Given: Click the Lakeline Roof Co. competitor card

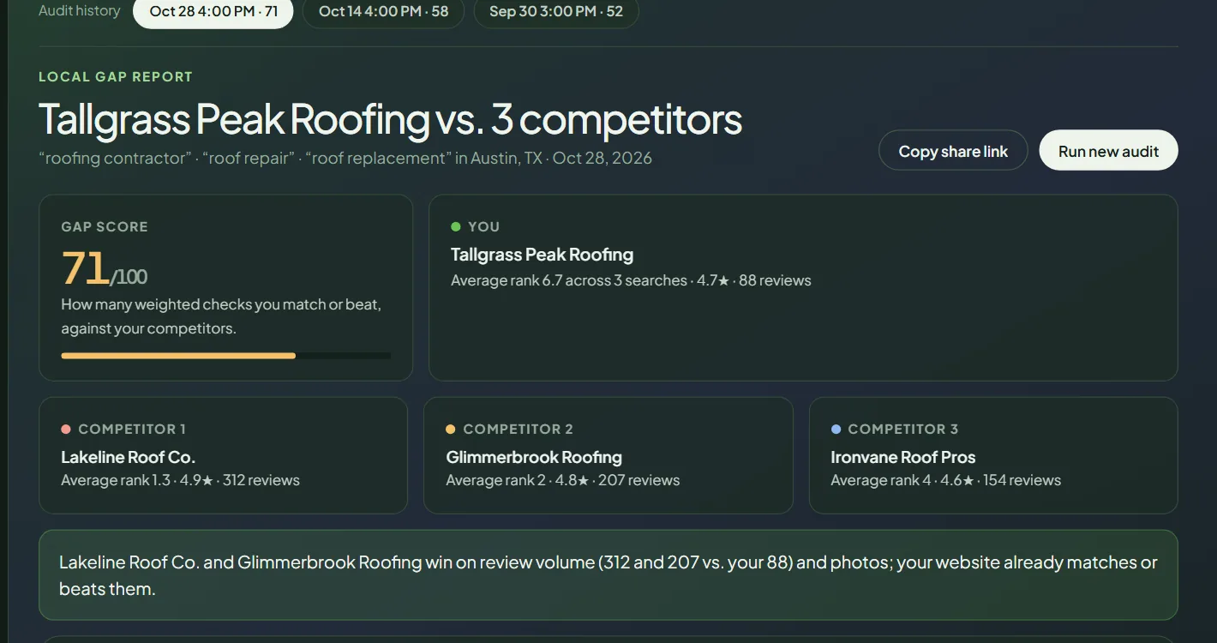Looking at the screenshot, I should click(x=223, y=455).
